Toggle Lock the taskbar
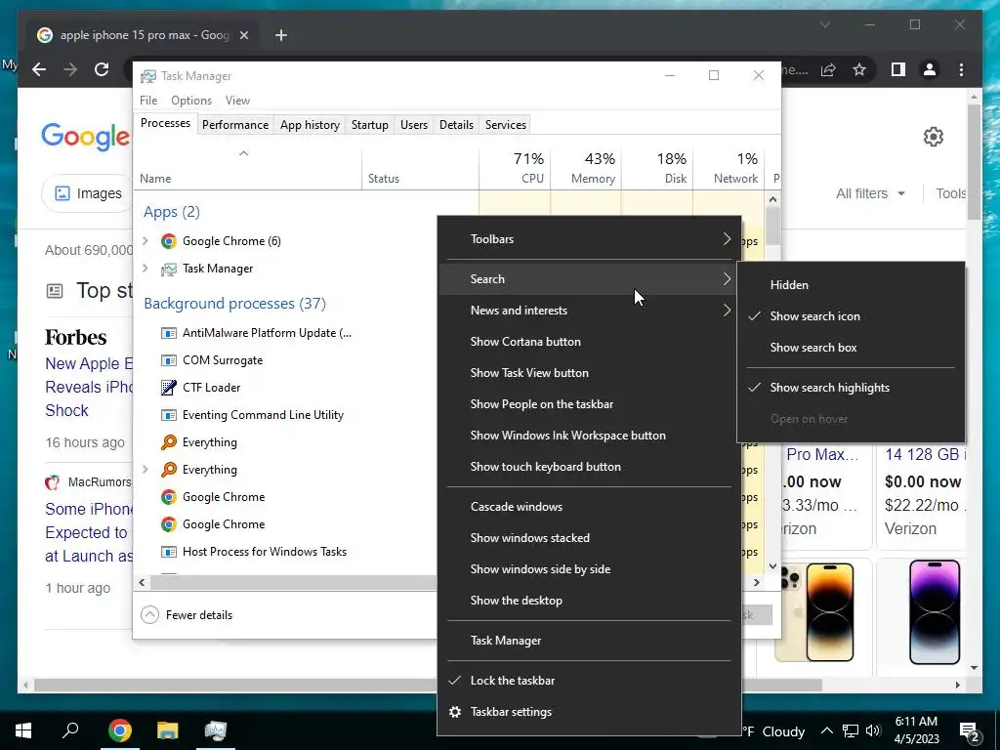This screenshot has height=750, width=1000. point(589,681)
